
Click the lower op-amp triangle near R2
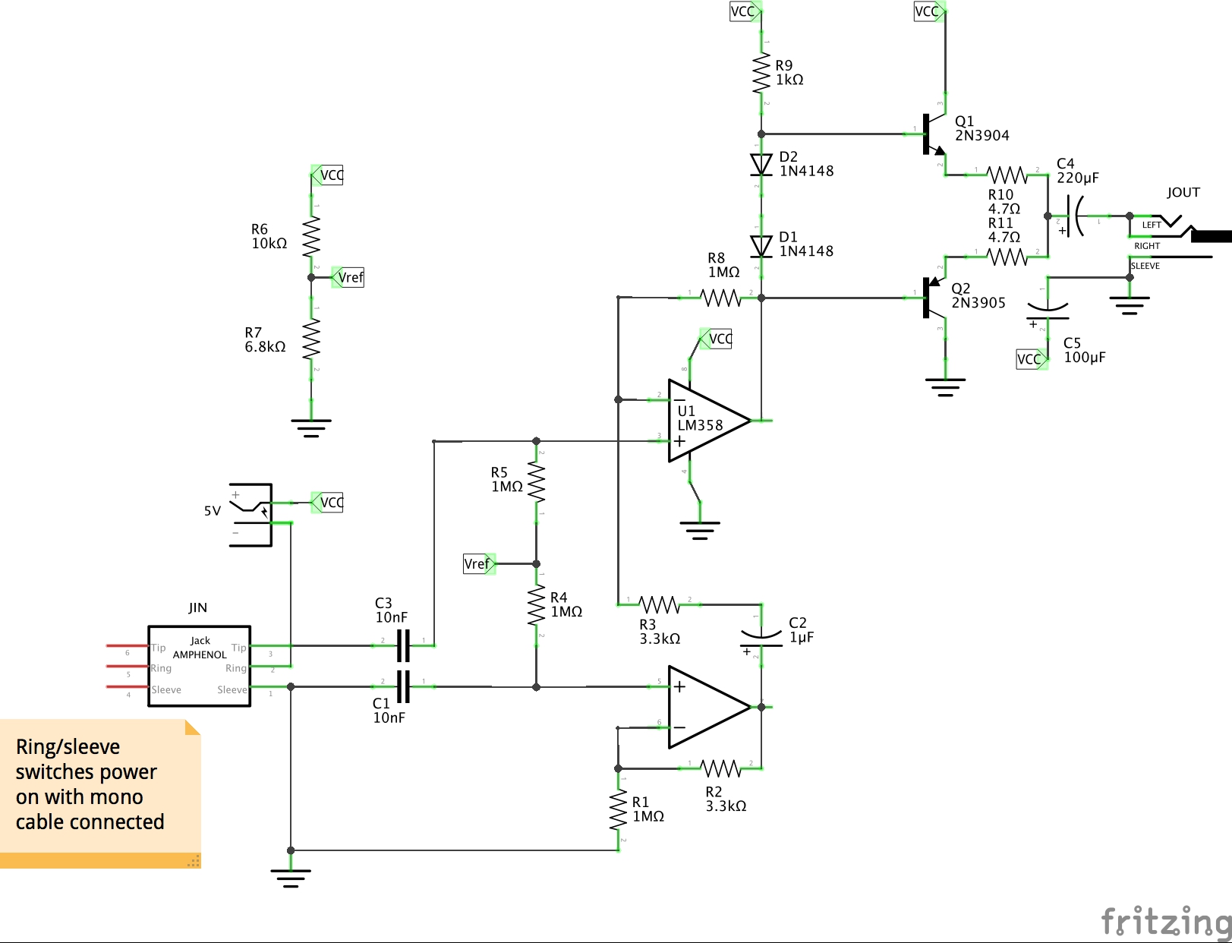(709, 707)
